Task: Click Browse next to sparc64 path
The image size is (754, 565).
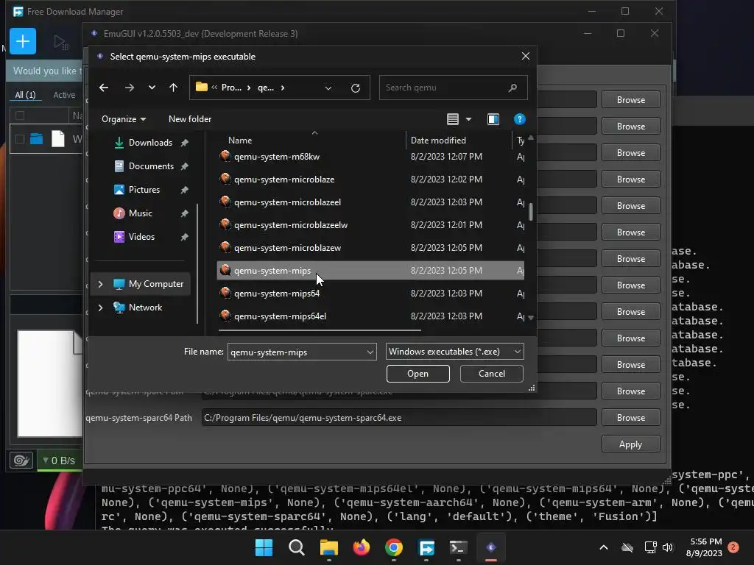Action: point(630,418)
